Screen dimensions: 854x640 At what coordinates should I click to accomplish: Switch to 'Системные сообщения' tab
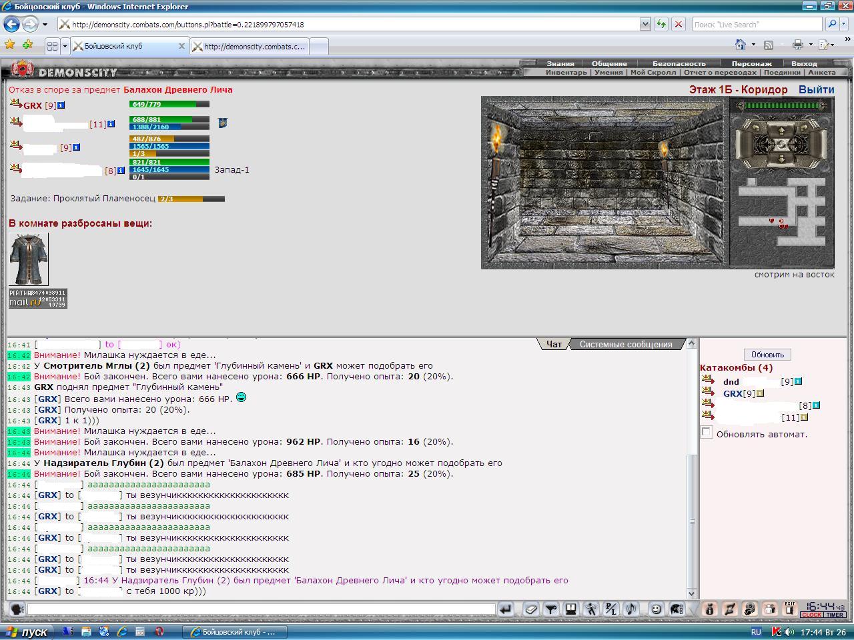point(625,344)
